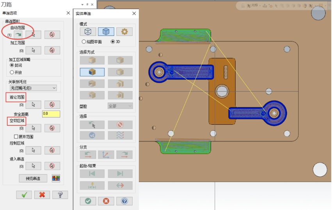The height and width of the screenshot is (210, 332).
Task: Cancel 串连选项 with the red X button
Action: pos(42,195)
